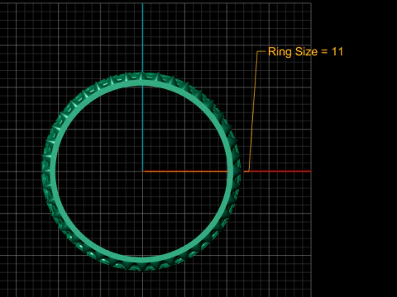Click the 'Ring Size = 11' annotation label
Viewport: 397px width, 297px height.
click(x=305, y=52)
